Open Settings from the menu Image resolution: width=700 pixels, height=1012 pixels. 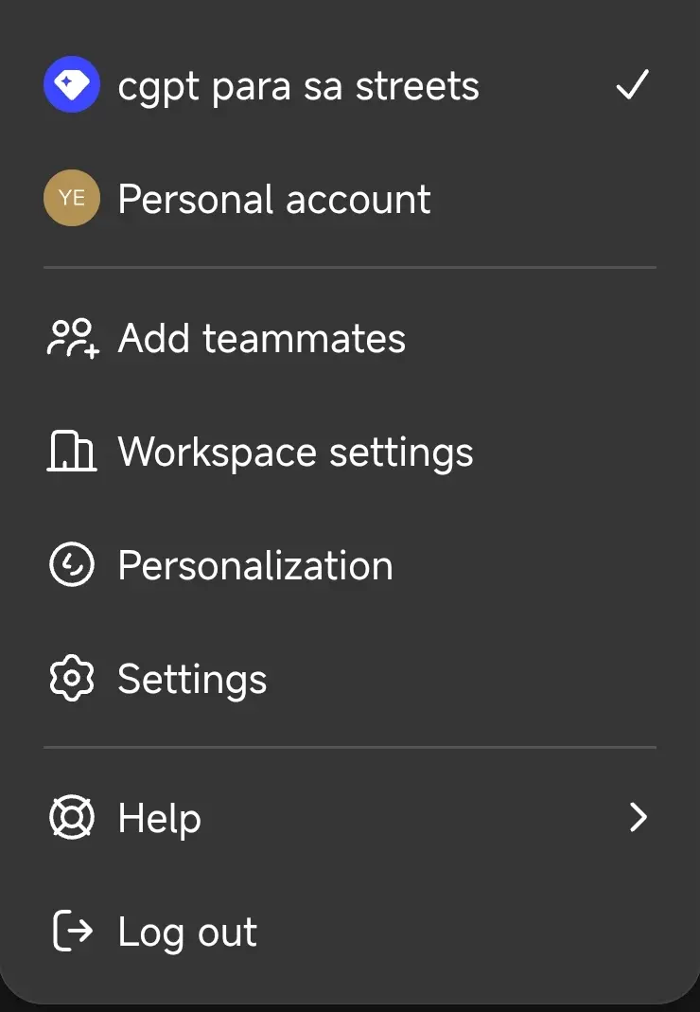[350, 678]
